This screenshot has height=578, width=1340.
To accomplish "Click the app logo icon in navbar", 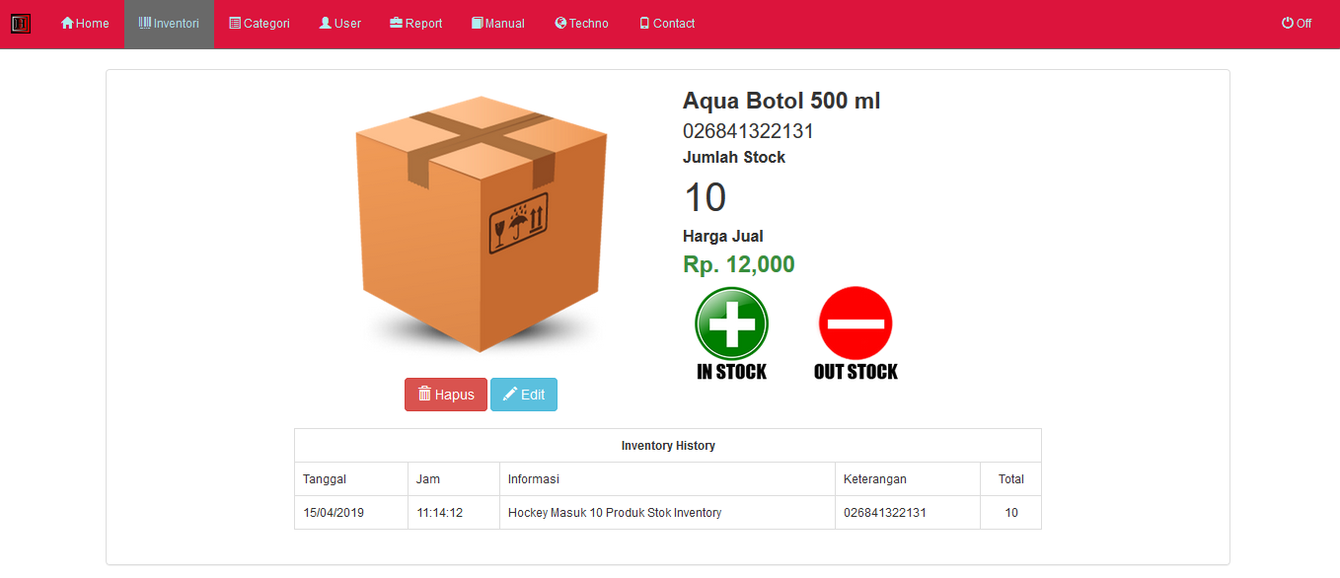I will (x=21, y=23).
